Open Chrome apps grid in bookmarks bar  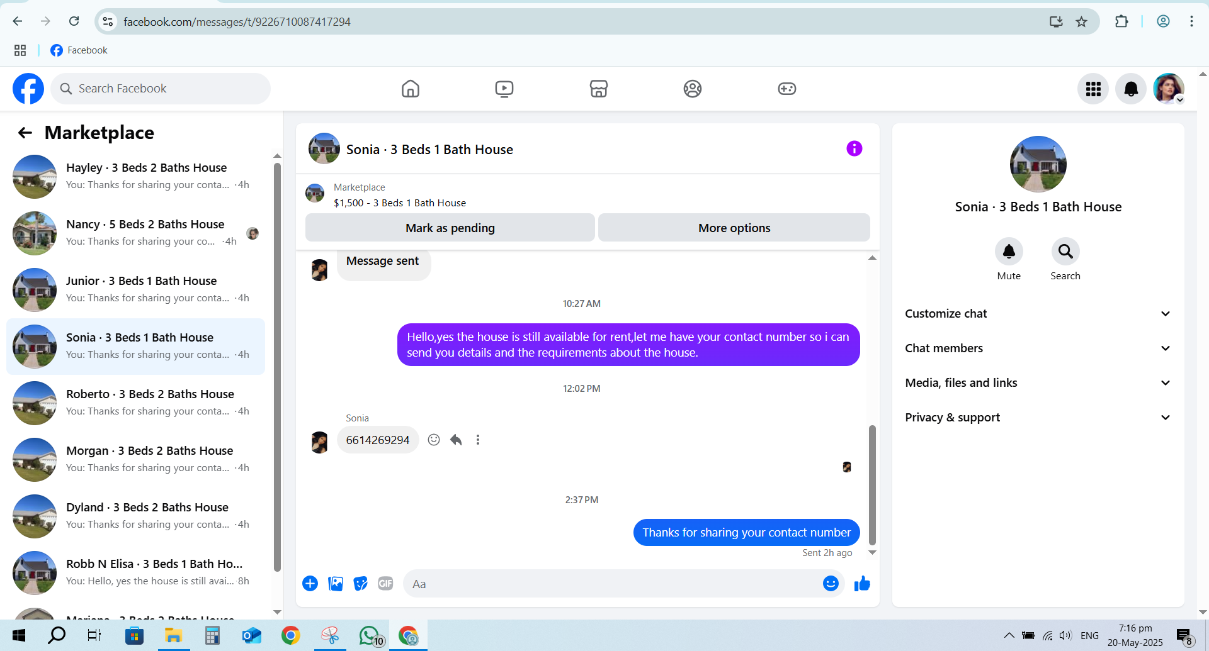[x=20, y=50]
